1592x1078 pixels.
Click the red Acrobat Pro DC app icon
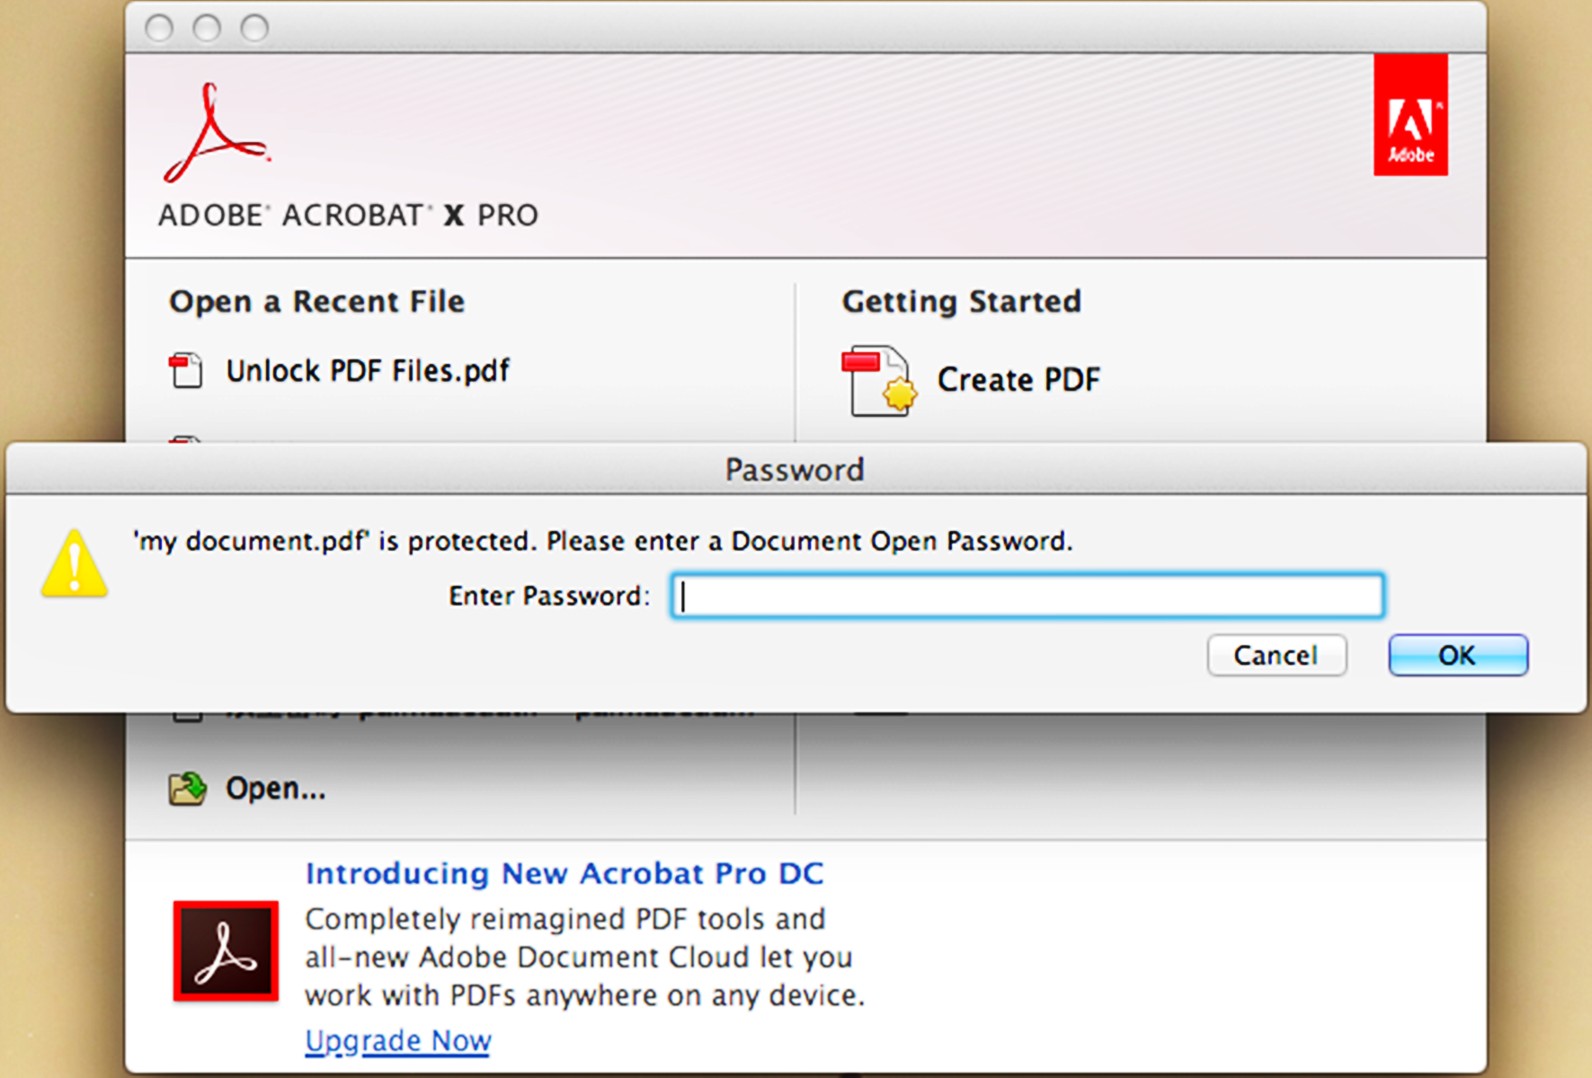[225, 952]
